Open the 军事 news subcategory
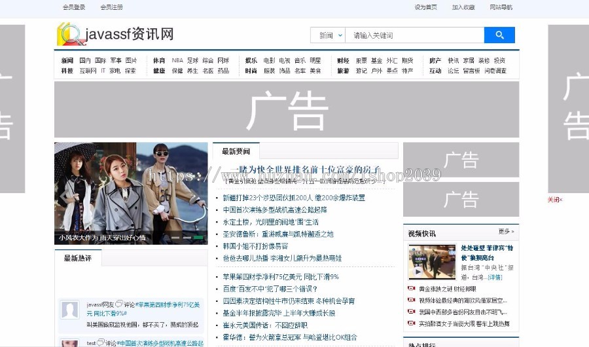This screenshot has height=347, width=589. [116, 60]
